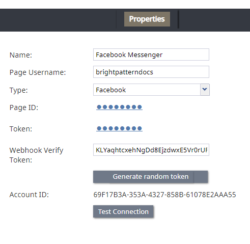Screen dimensions: 250x244
Task: Click the Type: label
Action: coord(18,90)
